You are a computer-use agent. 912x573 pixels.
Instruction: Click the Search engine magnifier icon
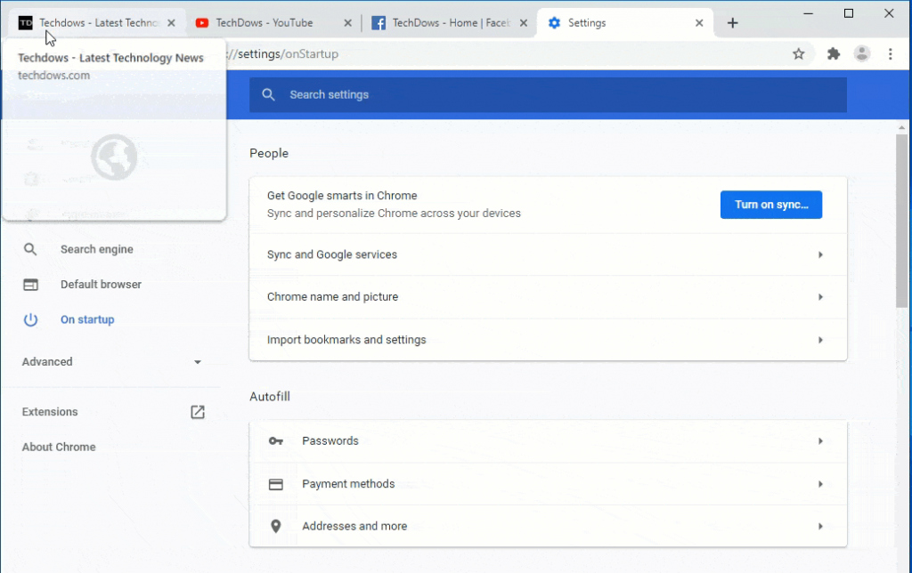30,249
